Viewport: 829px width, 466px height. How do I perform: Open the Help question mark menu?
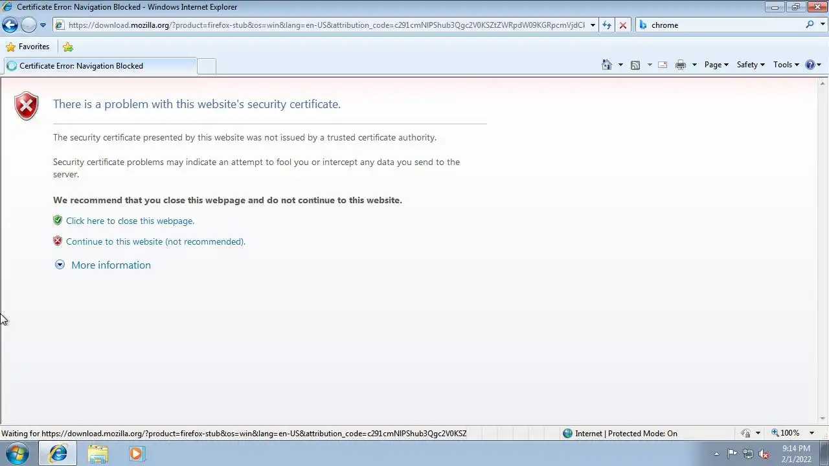click(813, 65)
